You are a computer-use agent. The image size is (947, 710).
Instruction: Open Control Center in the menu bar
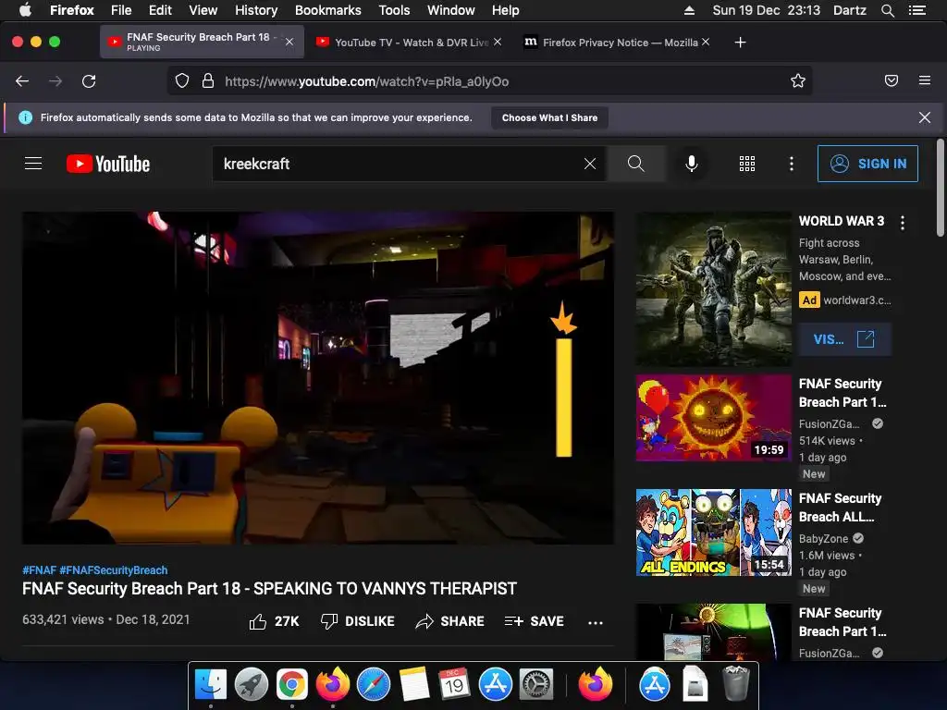coord(917,10)
